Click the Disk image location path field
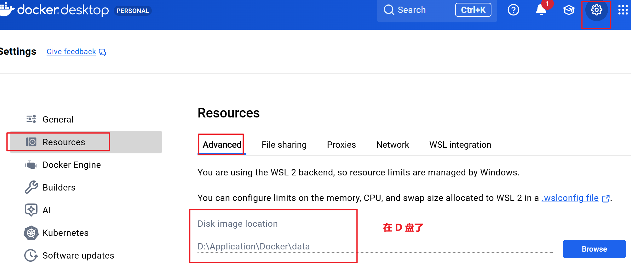This screenshot has width=631, height=268. click(375, 246)
